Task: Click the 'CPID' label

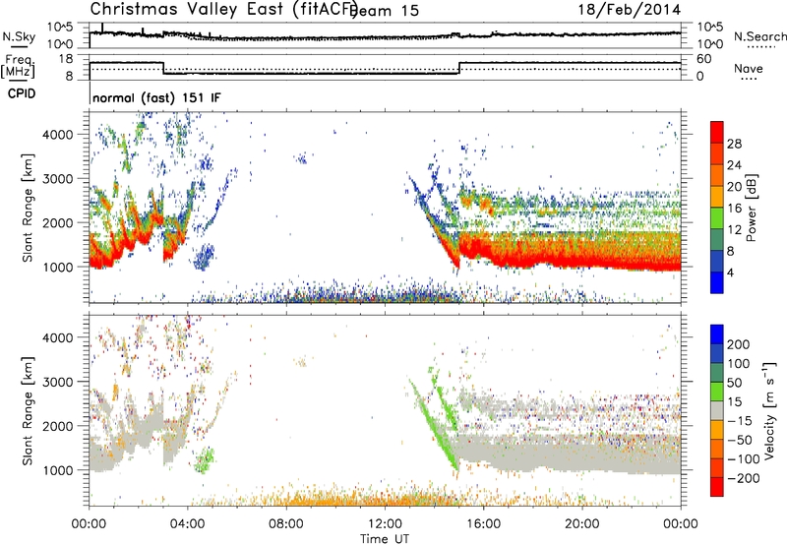Action: tap(22, 93)
